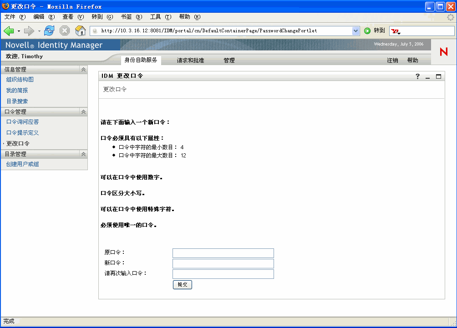Click the browser Forward arrow

pos(29,30)
